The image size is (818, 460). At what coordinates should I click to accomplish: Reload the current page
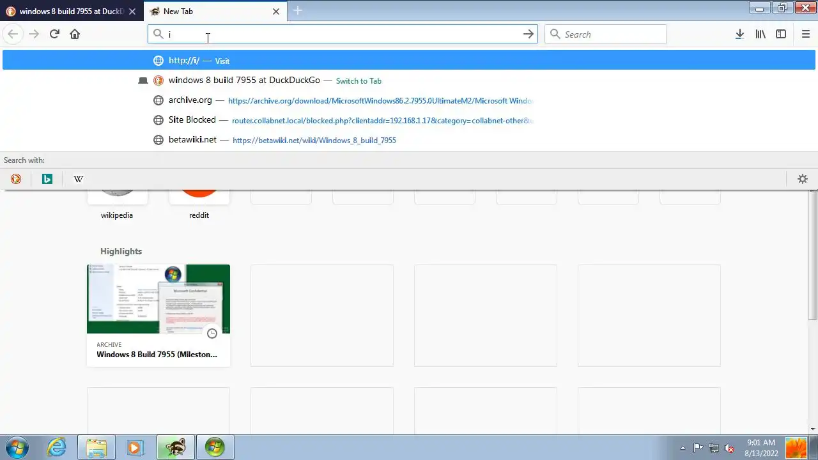(54, 34)
